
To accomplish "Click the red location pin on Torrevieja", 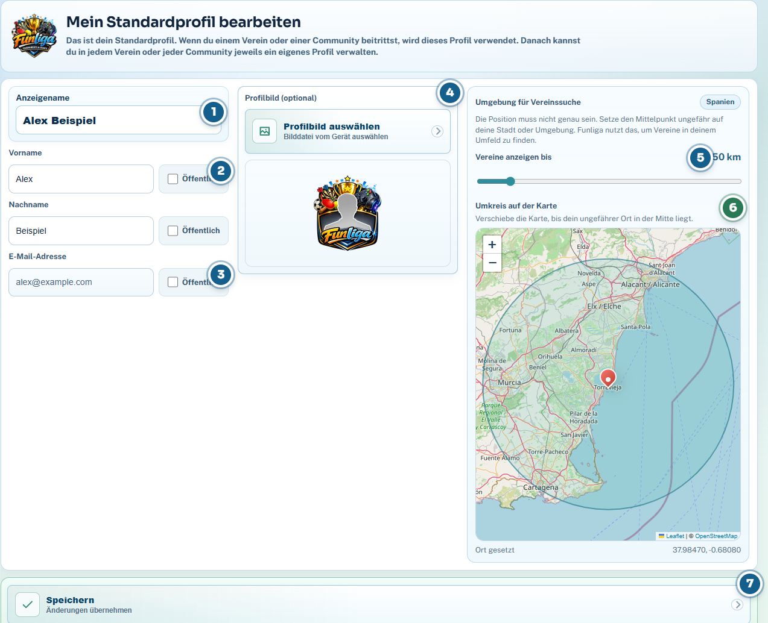I will coord(608,378).
